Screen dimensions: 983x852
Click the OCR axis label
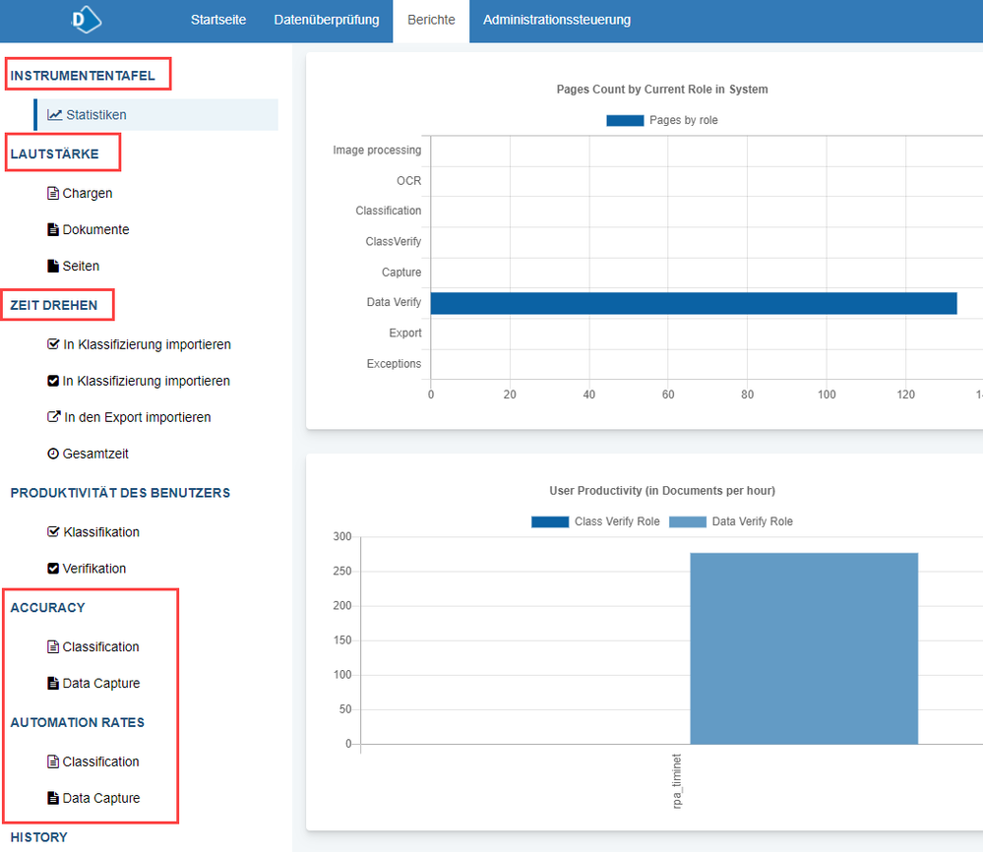[408, 181]
